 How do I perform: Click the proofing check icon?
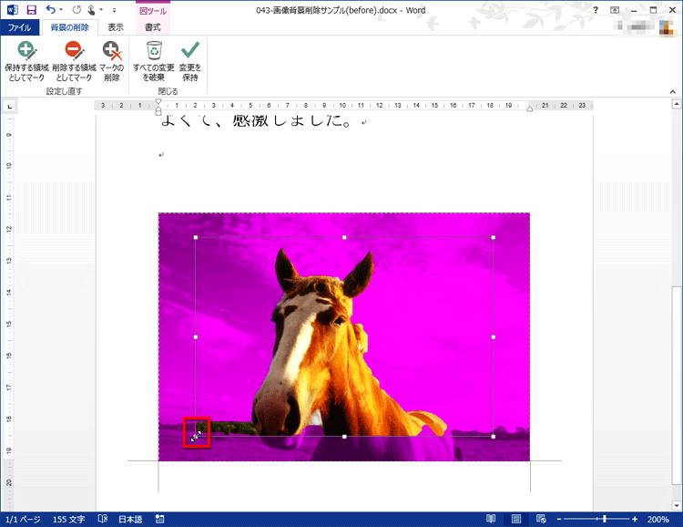pyautogui.click(x=103, y=519)
